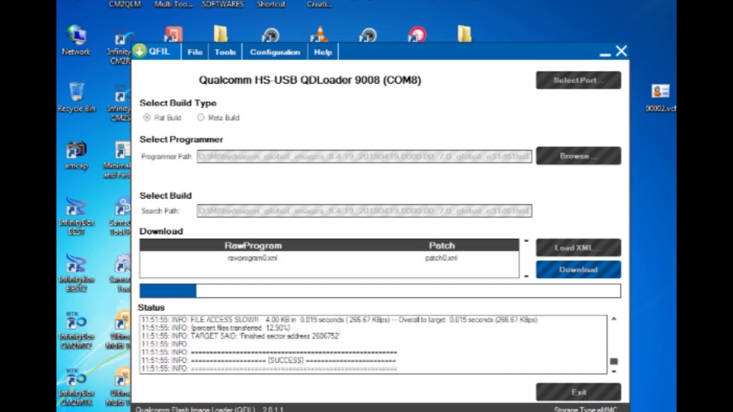Select the pink round desktop shortcut icon
Screen dimensions: 733x412
pyautogui.click(x=417, y=34)
